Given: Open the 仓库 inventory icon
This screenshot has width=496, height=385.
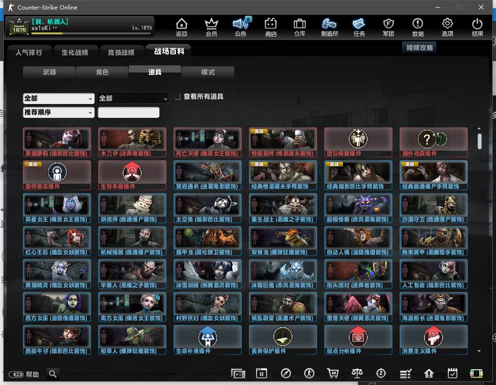Looking at the screenshot, I should [300, 27].
